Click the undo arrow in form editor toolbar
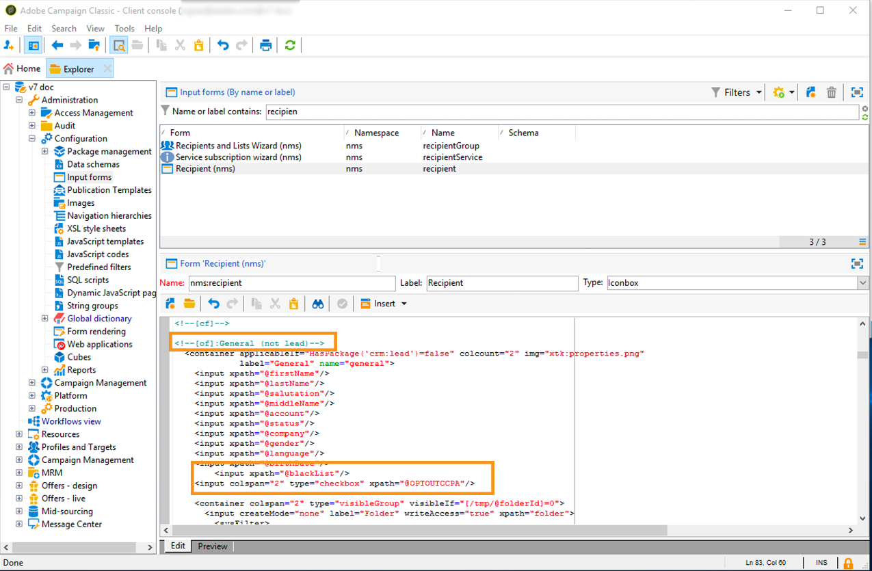Screen dimensions: 872x571 (x=213, y=304)
